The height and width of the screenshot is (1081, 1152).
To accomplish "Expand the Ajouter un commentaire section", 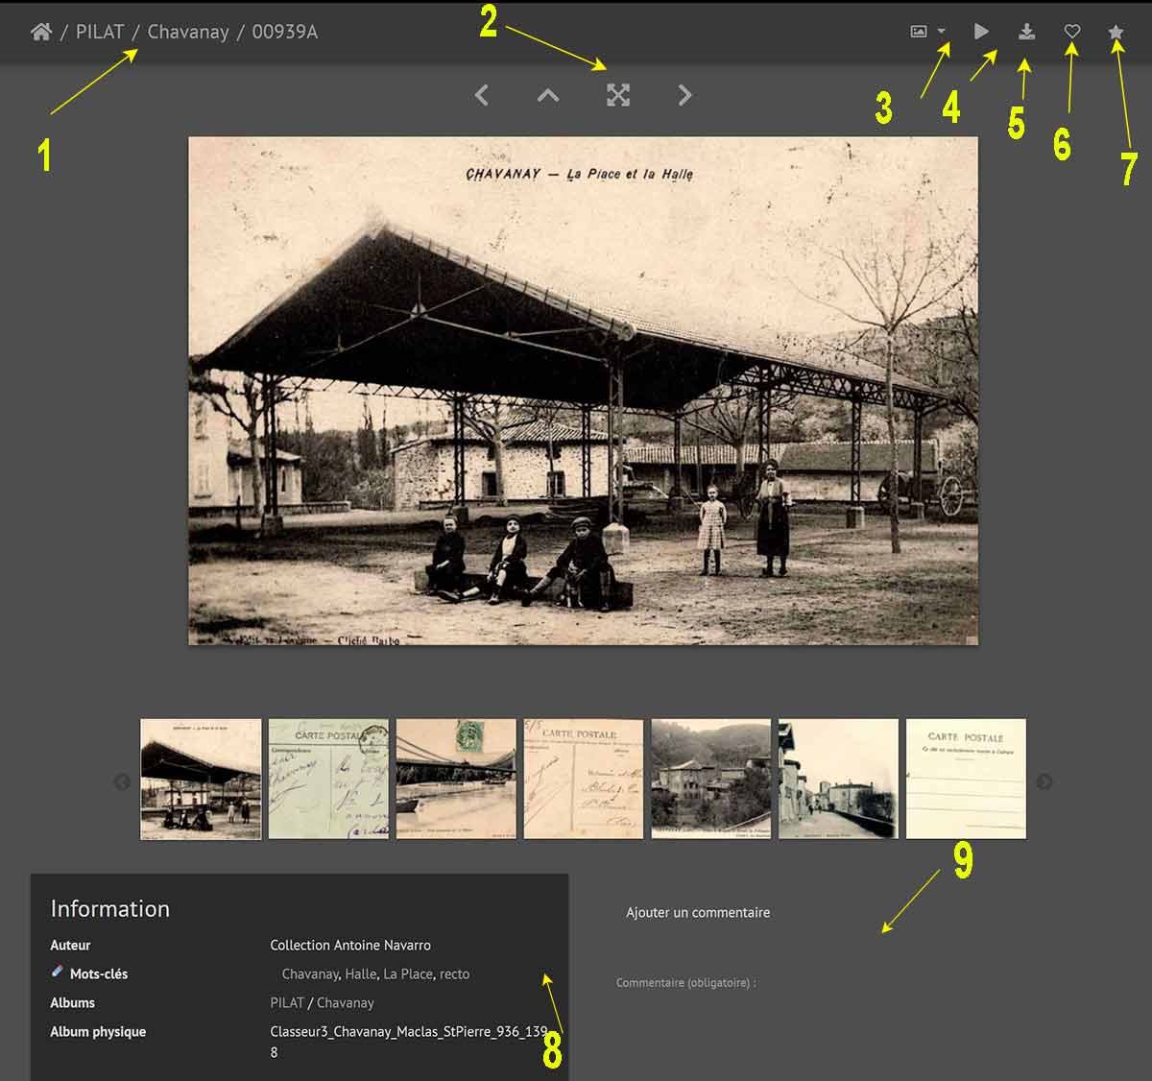I will point(698,912).
